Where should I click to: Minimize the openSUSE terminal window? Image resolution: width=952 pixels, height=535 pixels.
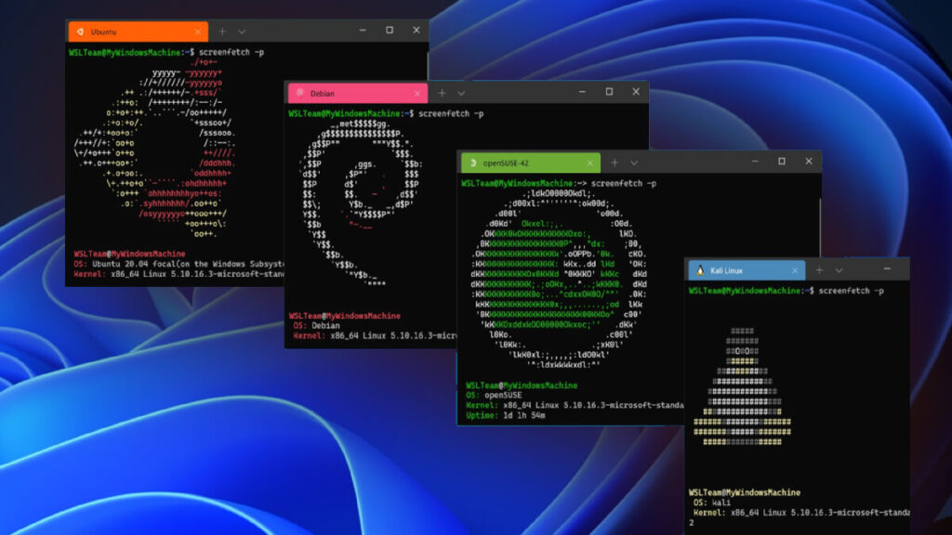[755, 162]
